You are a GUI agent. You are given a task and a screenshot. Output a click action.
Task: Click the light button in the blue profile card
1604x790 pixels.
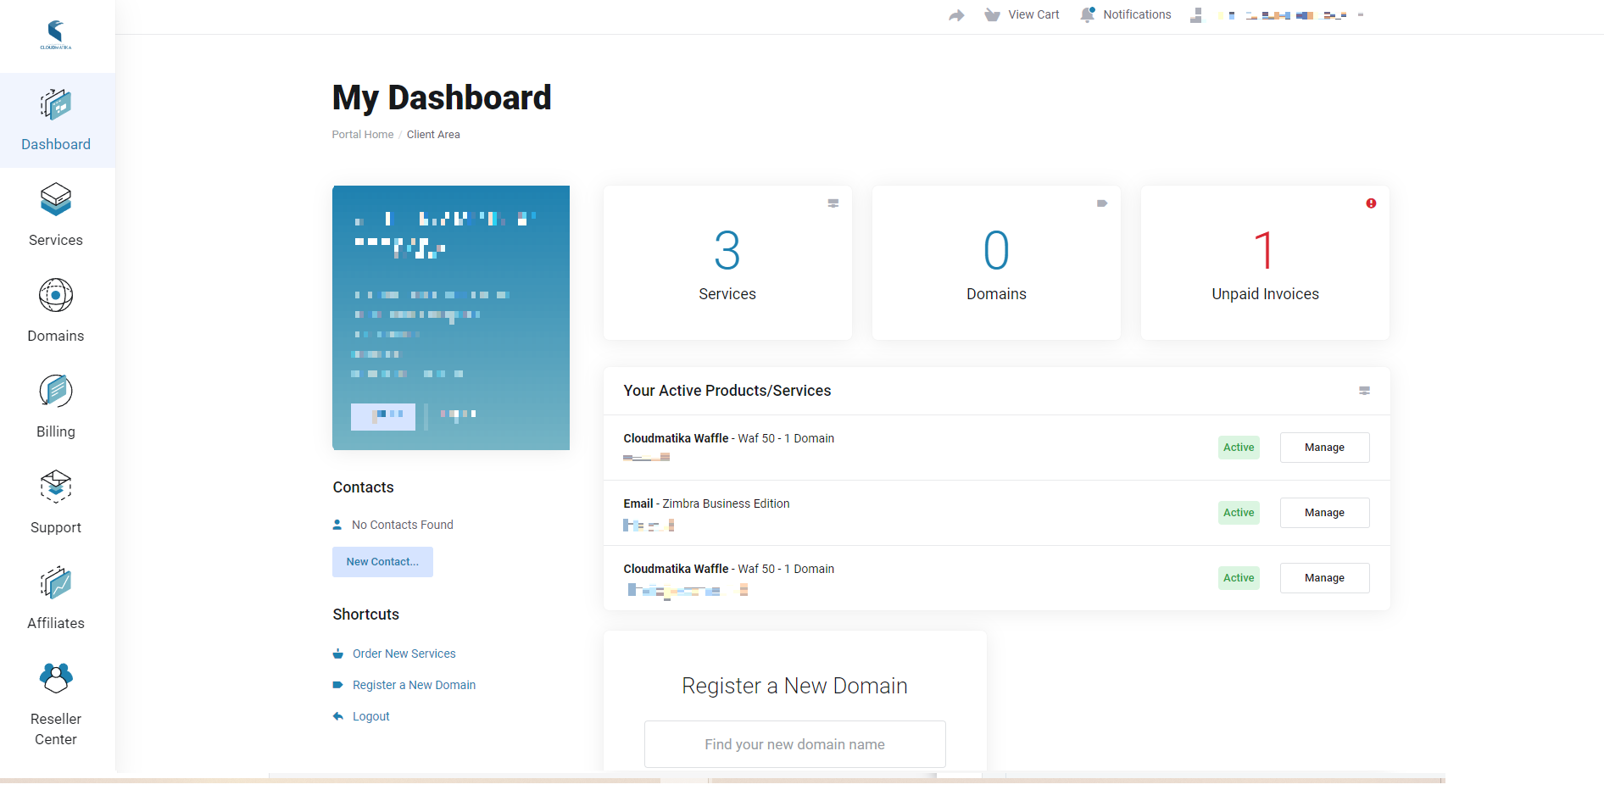pyautogui.click(x=383, y=416)
